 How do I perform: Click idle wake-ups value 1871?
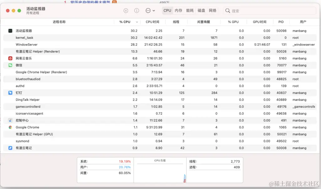tap(214, 38)
